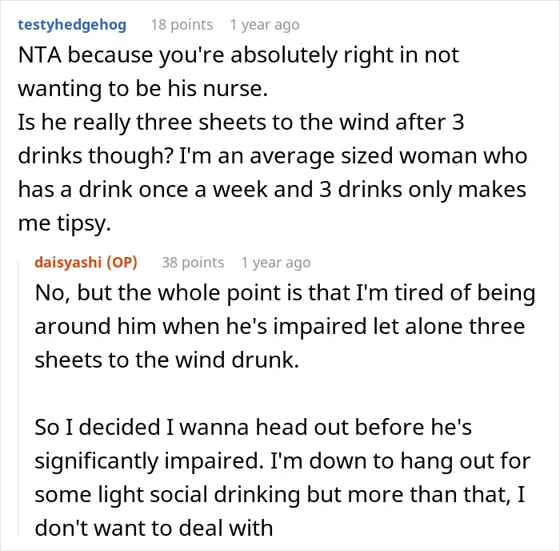
Task: Click the word 'NTA' in the first comment
Action: click(x=40, y=55)
